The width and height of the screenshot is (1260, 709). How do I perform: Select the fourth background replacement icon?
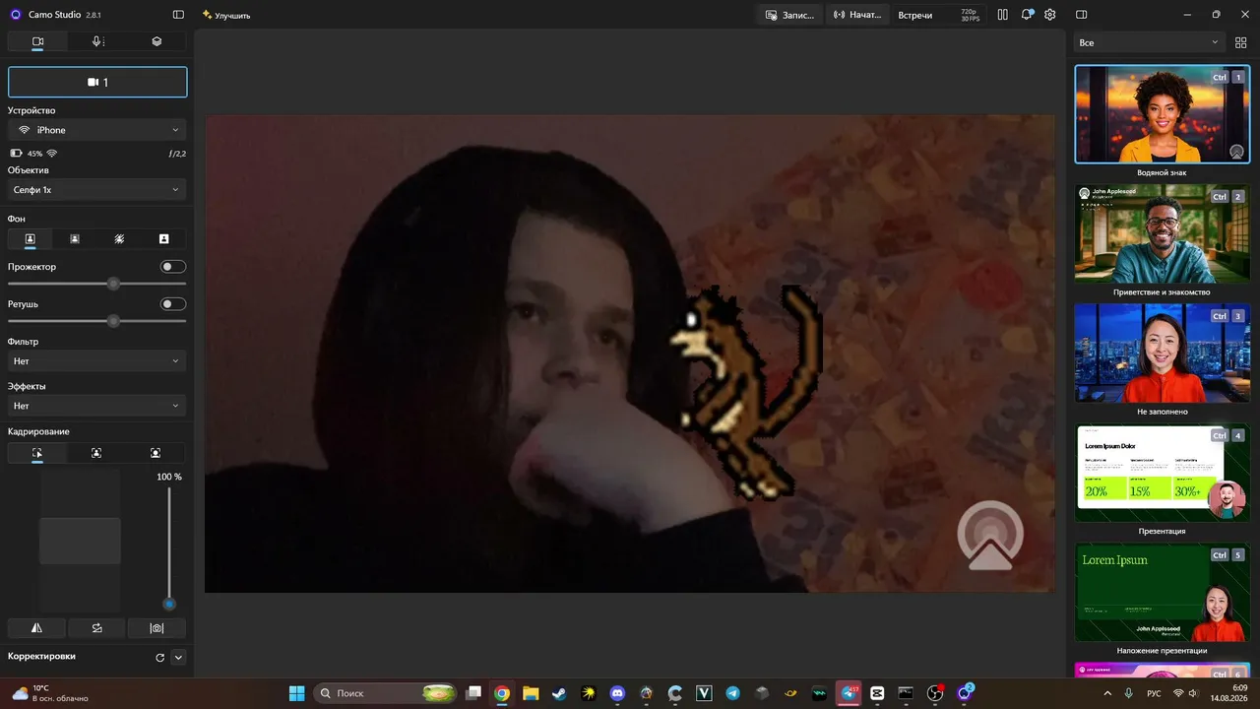163,239
